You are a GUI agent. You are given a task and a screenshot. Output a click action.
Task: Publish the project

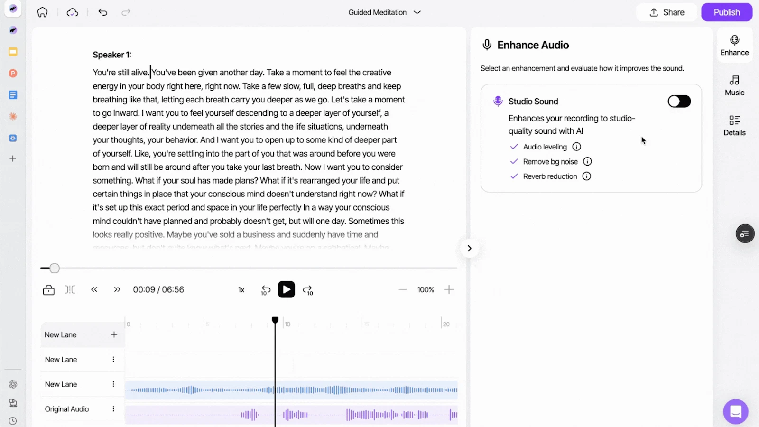(726, 12)
